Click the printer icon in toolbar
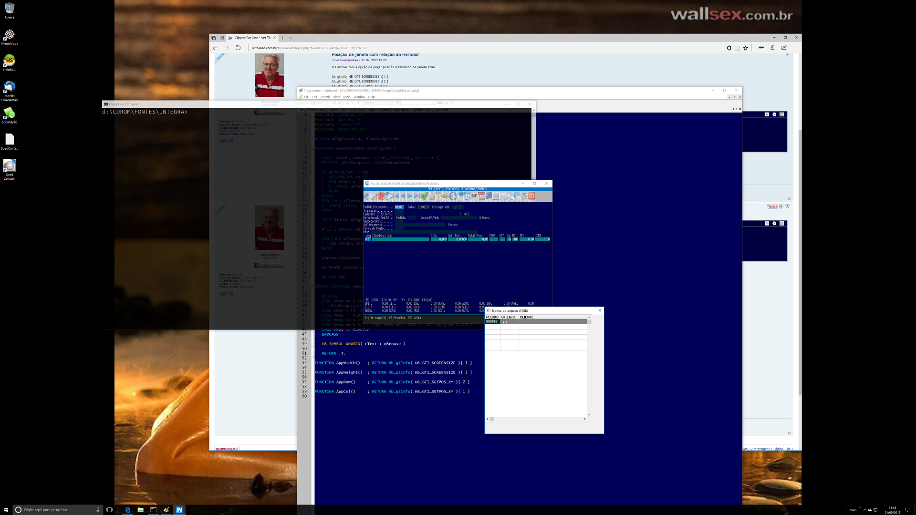Viewport: 916px width, 515px height. coord(431,196)
